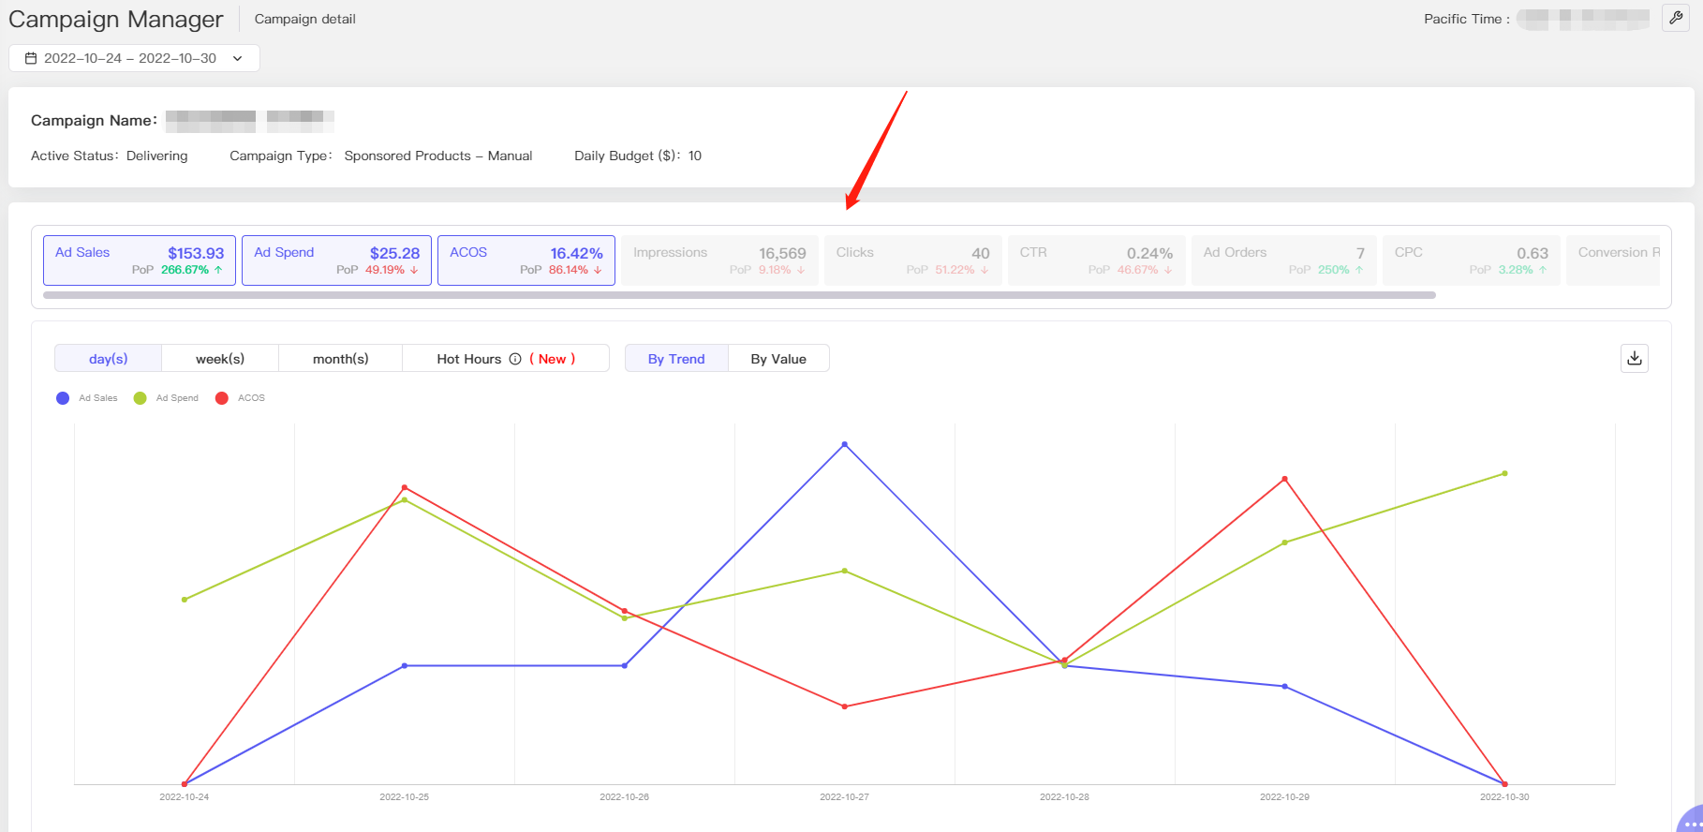Enable the Conversion Rate metric card

point(1613,260)
